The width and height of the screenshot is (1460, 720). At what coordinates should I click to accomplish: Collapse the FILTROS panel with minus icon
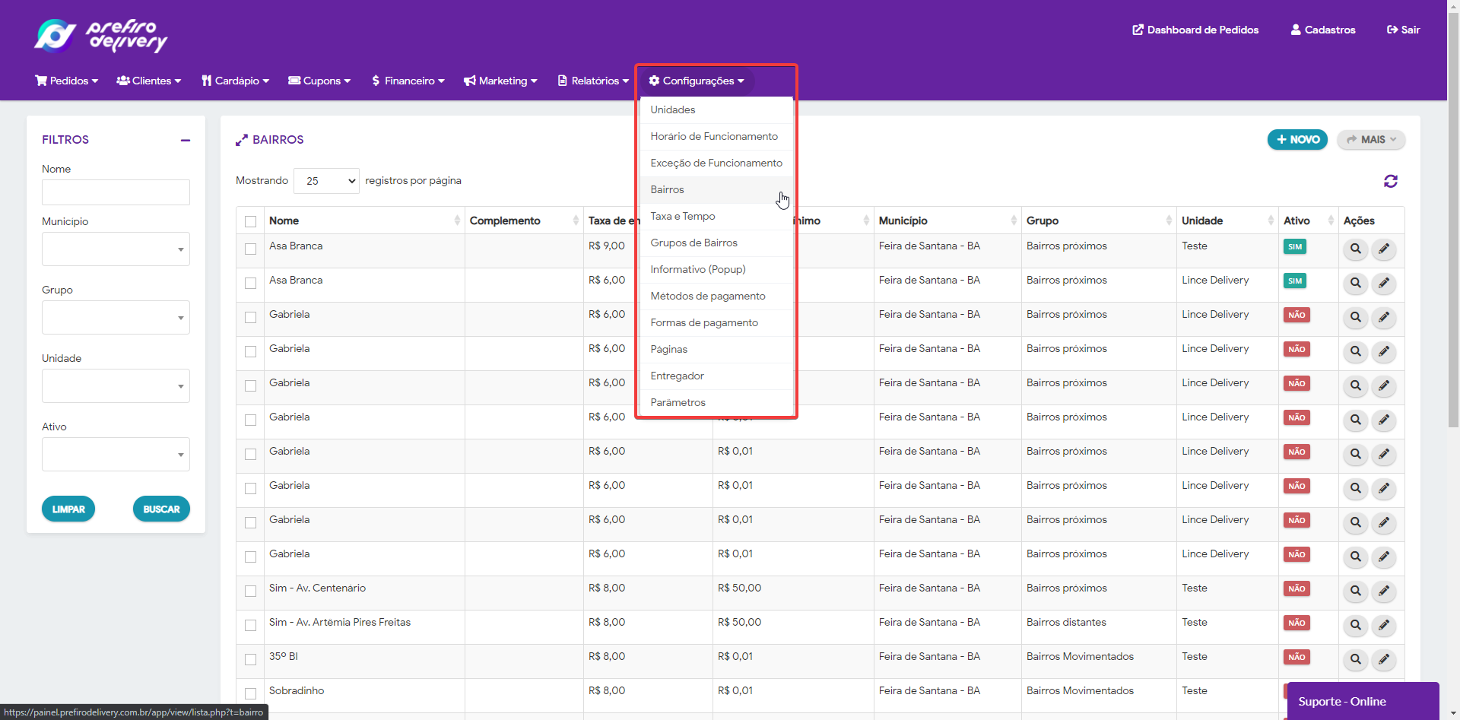pos(185,140)
